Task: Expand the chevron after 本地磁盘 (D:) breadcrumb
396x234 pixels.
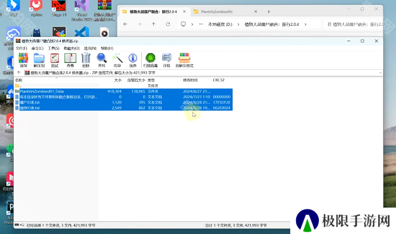Action: click(238, 24)
